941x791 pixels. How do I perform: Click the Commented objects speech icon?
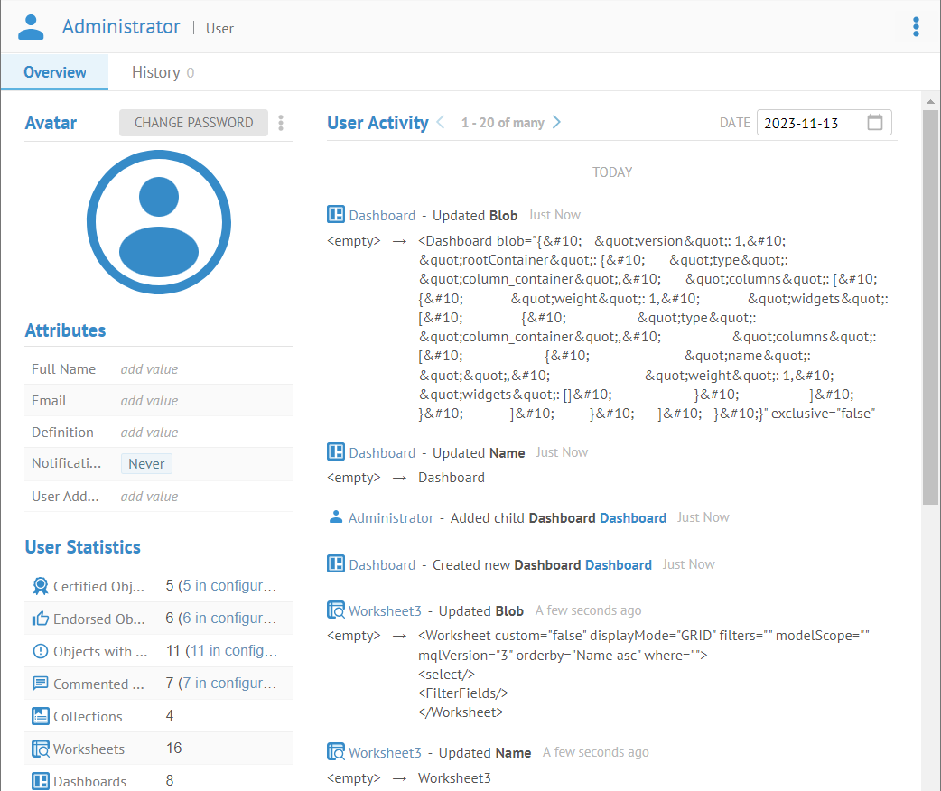point(40,684)
